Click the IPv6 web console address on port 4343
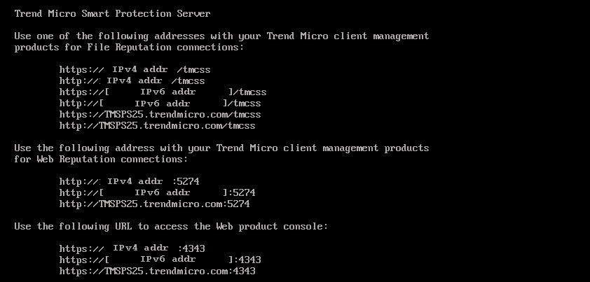Screen dimensions: 590x282 (160, 260)
